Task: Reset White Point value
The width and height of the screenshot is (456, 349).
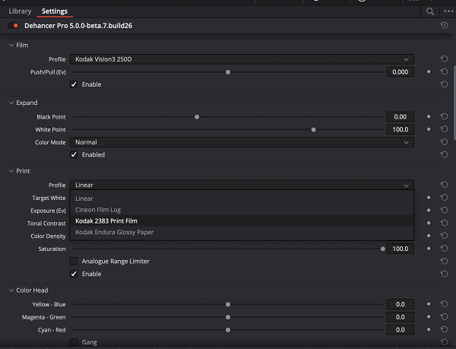Action: (444, 129)
